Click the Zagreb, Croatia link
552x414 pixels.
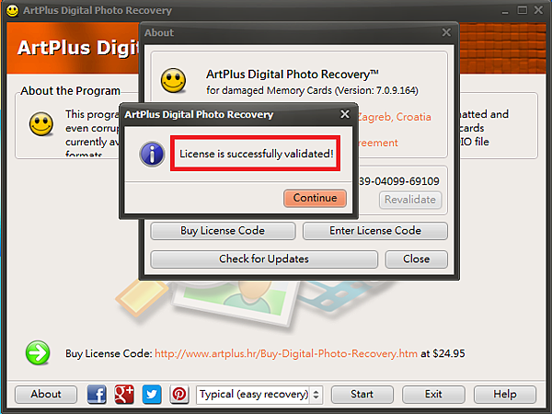click(394, 117)
